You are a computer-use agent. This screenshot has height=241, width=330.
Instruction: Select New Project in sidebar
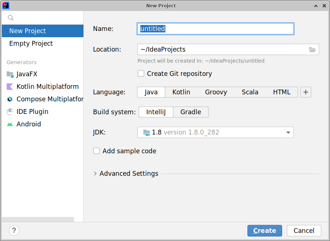click(28, 31)
